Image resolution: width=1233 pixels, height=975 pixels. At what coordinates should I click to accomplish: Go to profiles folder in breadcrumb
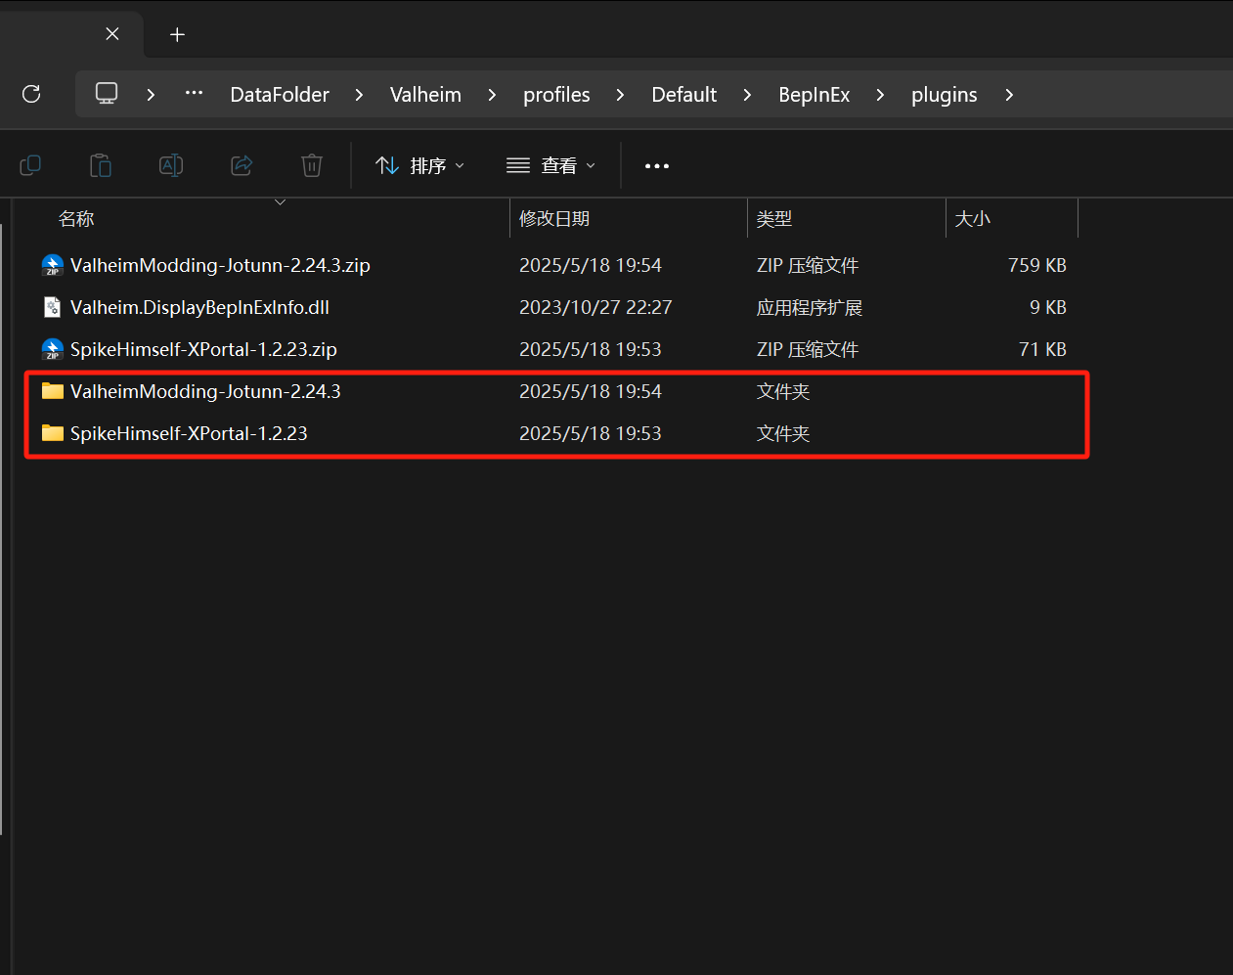[556, 95]
